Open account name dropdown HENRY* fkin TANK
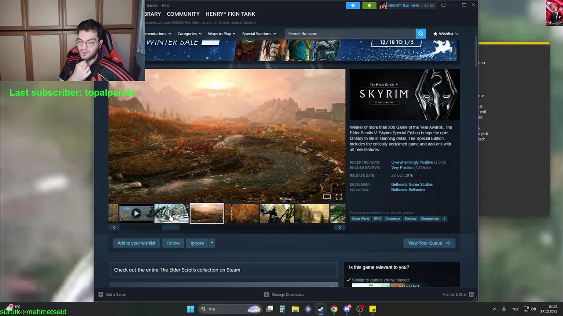 [406, 5]
